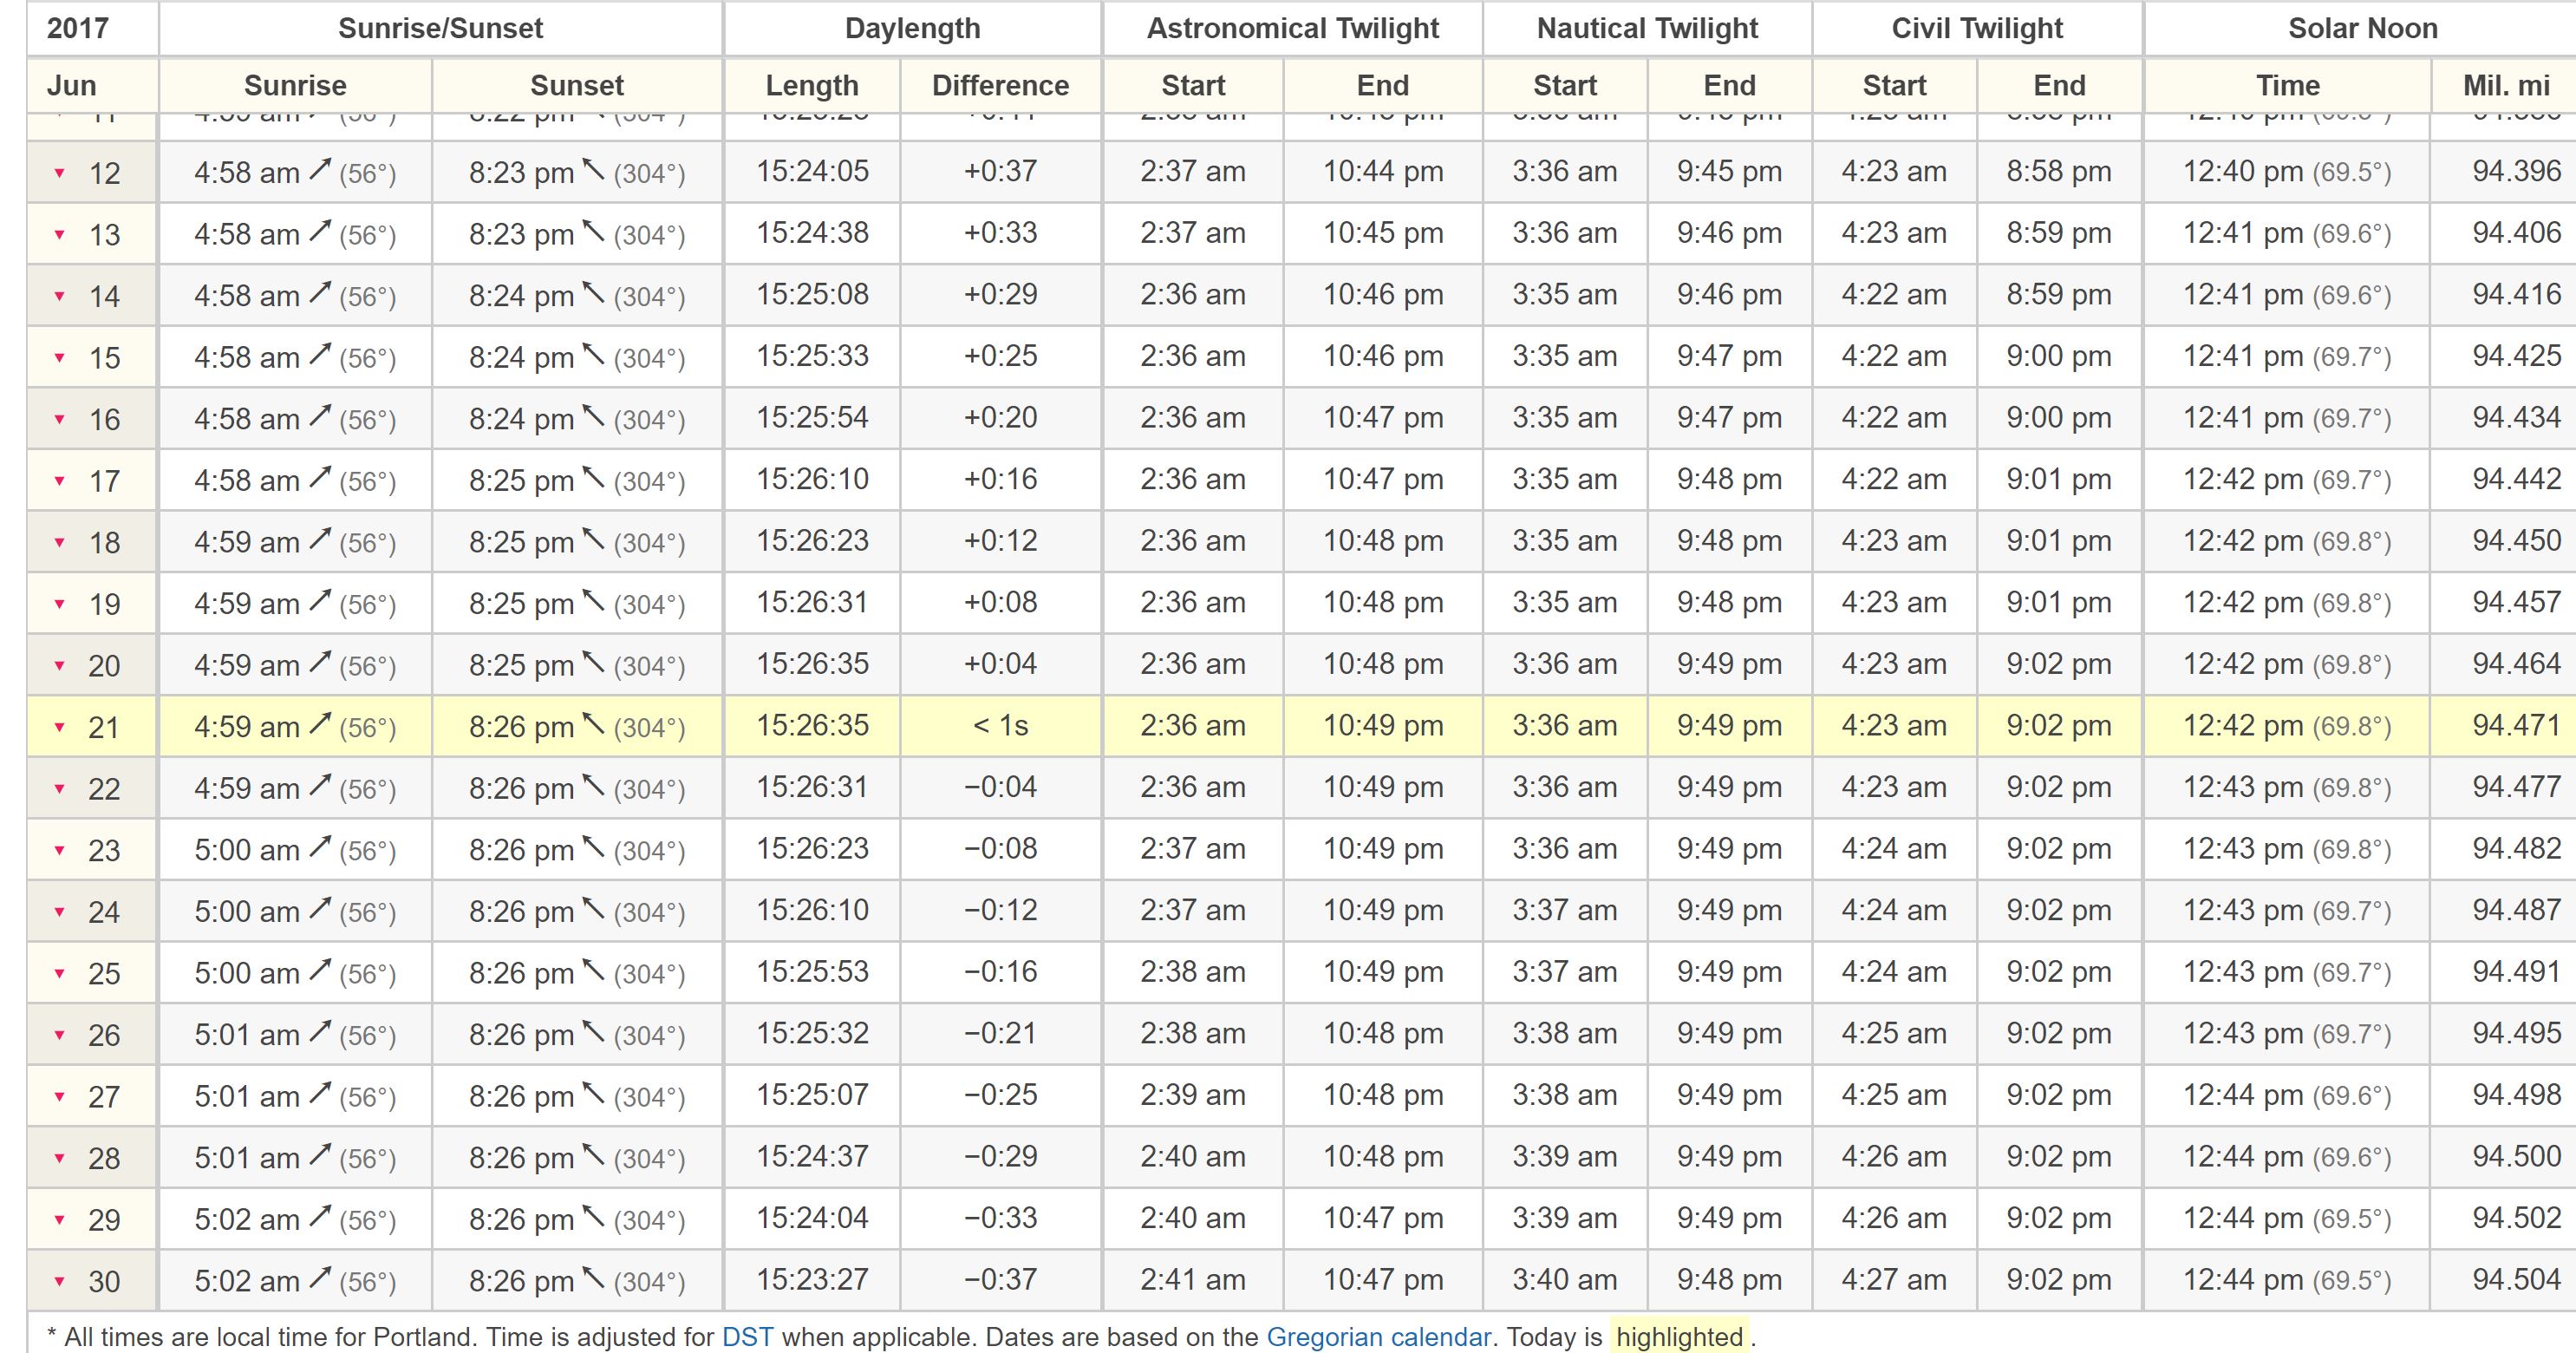Click sunrise direction arrow icon for June 13
The width and height of the screenshot is (2576, 1353).
pos(320,232)
